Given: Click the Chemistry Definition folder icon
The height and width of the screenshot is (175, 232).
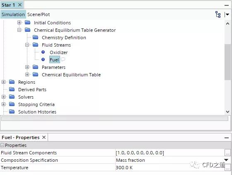Looking at the screenshot, I should click(36, 37).
